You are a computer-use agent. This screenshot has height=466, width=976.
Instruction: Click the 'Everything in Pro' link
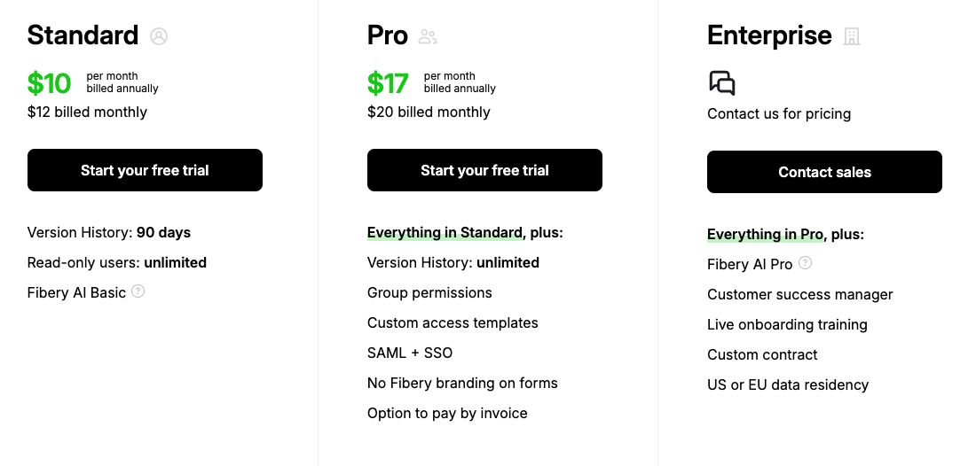point(765,235)
